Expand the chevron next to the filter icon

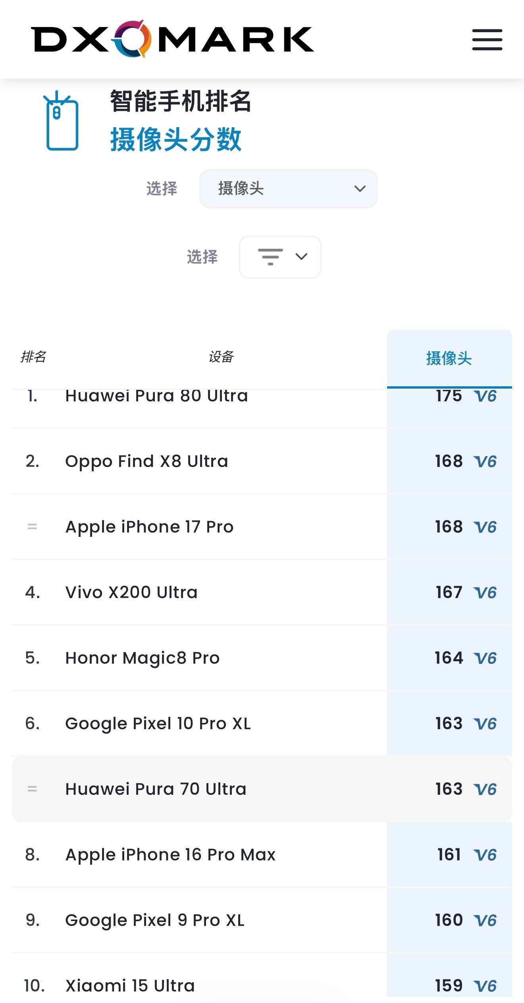pos(301,257)
